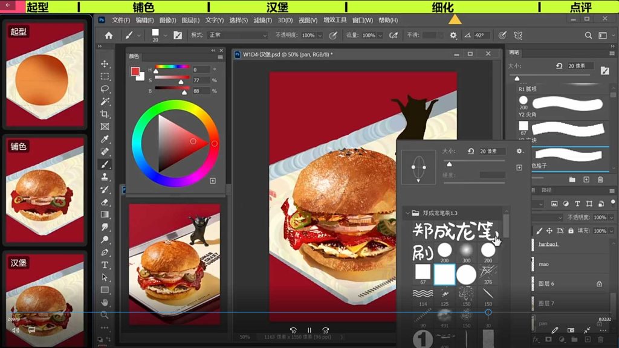
Task: Select the Move tool
Action: [x=105, y=64]
